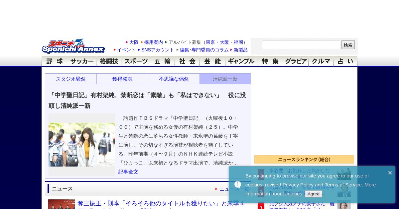Click the Sponichi Annex logo

pyautogui.click(x=73, y=46)
